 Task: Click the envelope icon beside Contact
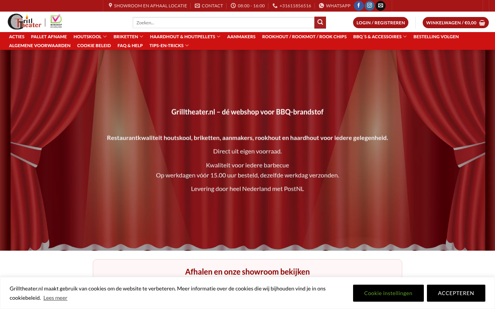click(197, 6)
